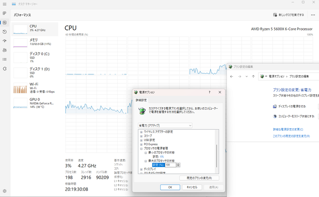Click the first CPU core usage graph

pyautogui.click(x=96, y=56)
